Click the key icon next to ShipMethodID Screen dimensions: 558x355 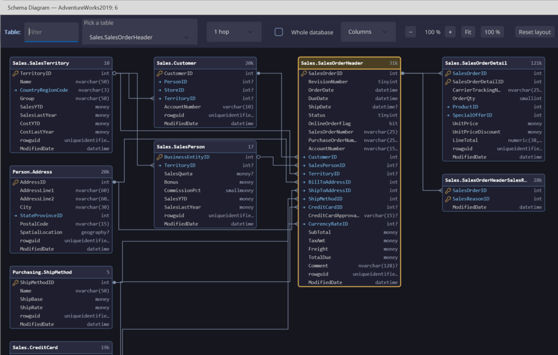(x=16, y=283)
